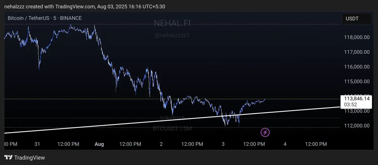Click the Aug date on time axis
Viewport: 378px width, 165px height.
pos(99,144)
